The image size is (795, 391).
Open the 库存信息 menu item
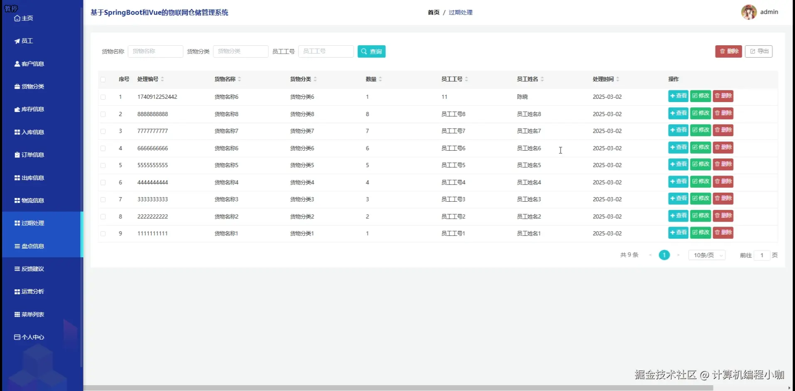tap(42, 110)
